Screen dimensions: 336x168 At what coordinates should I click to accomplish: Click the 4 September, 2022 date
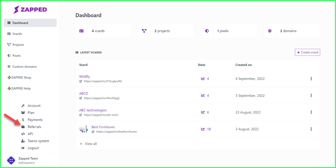coord(250,79)
